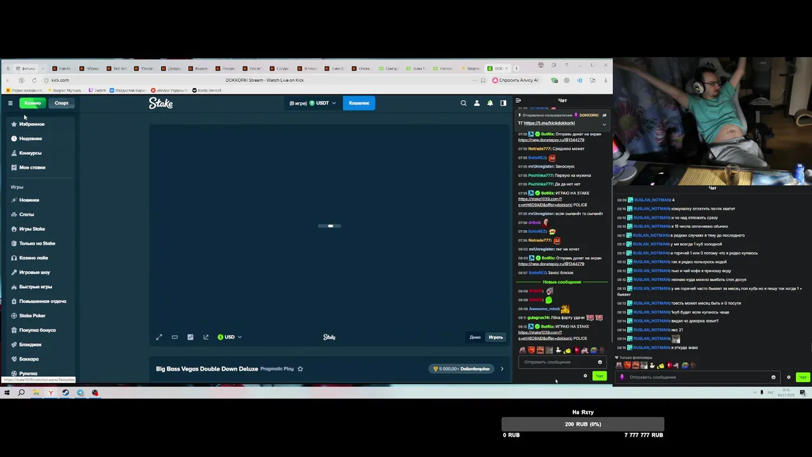Screen dimensions: 812x457
Task: Open a new browser tab with plus
Action: click(x=516, y=69)
